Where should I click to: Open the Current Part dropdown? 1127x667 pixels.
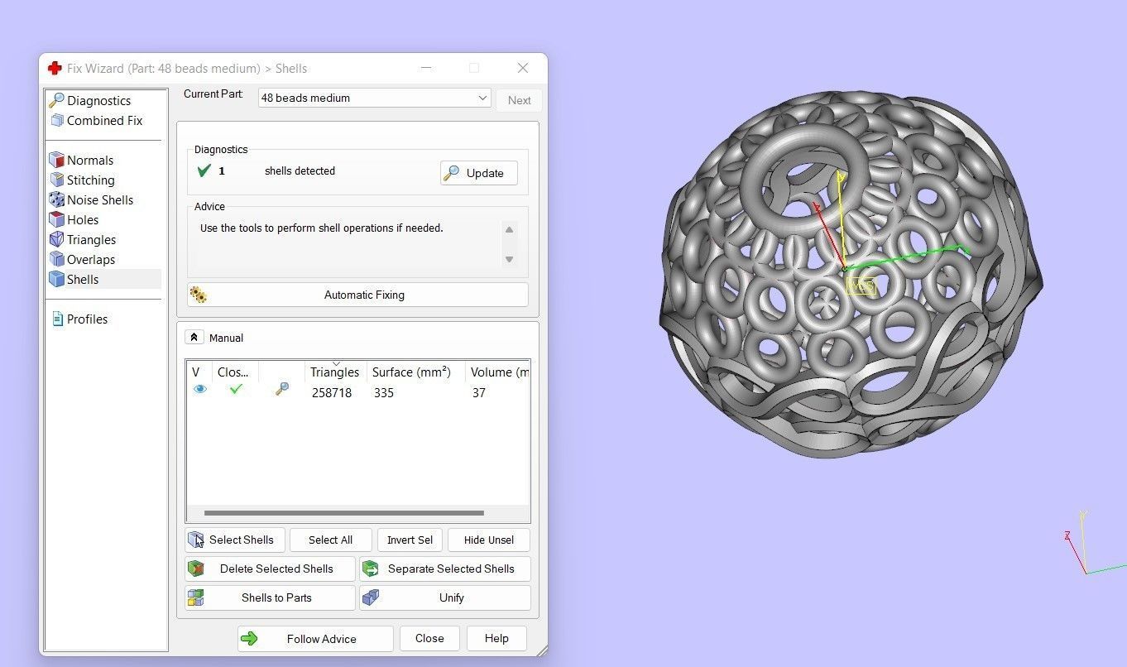coord(375,98)
